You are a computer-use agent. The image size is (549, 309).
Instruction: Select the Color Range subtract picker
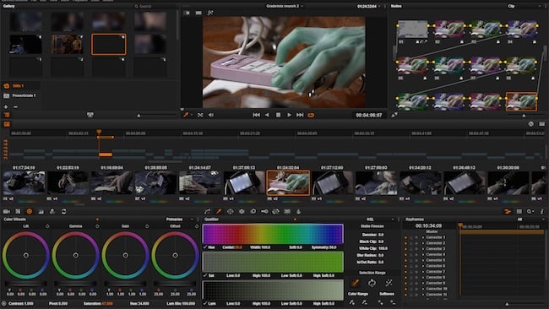pos(365,302)
